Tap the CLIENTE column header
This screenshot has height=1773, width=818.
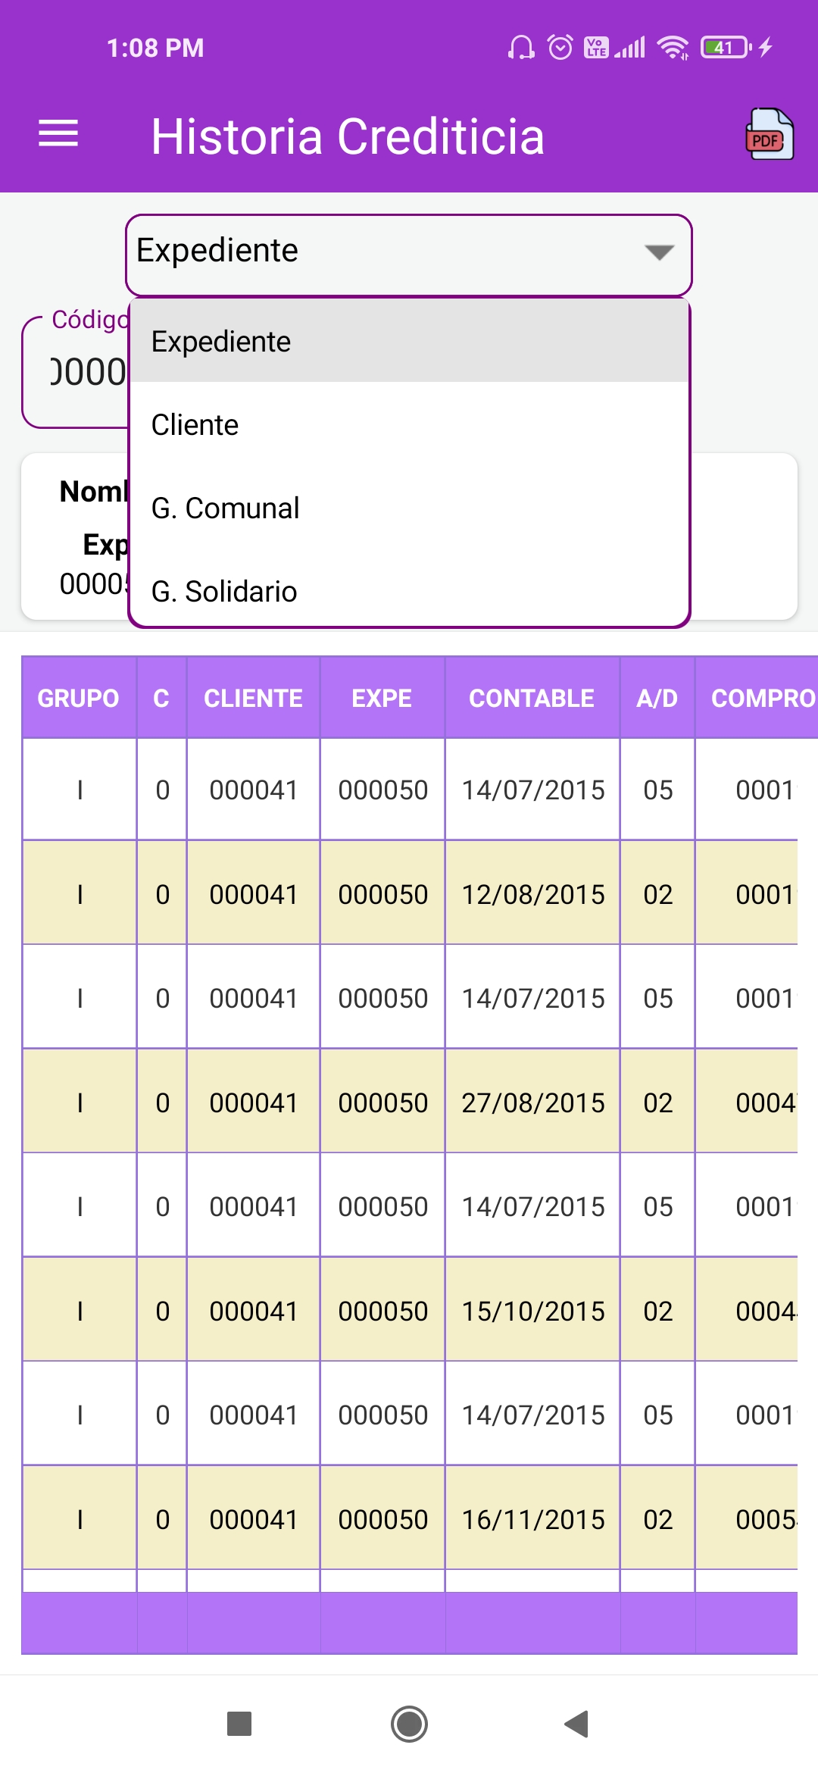click(x=253, y=698)
